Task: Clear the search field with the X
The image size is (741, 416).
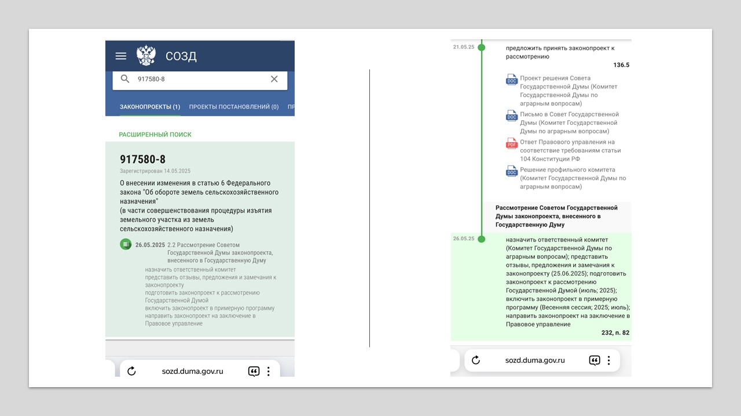Action: pyautogui.click(x=274, y=79)
